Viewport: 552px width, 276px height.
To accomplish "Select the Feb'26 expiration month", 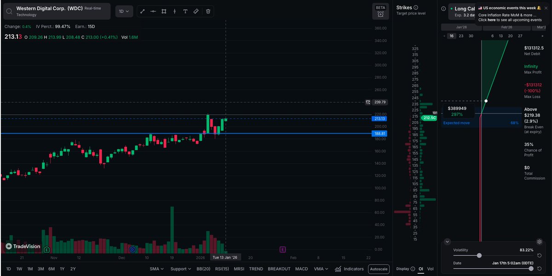I will (506, 27).
